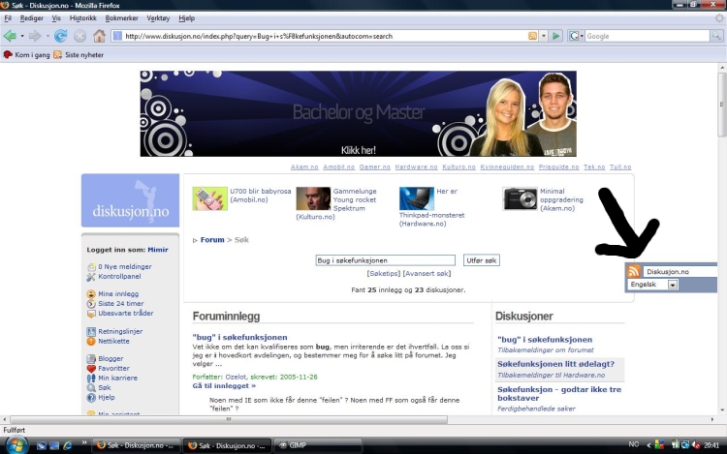Click the horizontal page scrollbar thumb
Image resolution: width=727 pixels, height=454 pixels.
(229, 419)
